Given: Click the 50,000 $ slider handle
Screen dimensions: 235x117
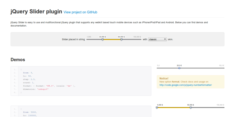Looking at the screenshot, I should tap(191, 108).
